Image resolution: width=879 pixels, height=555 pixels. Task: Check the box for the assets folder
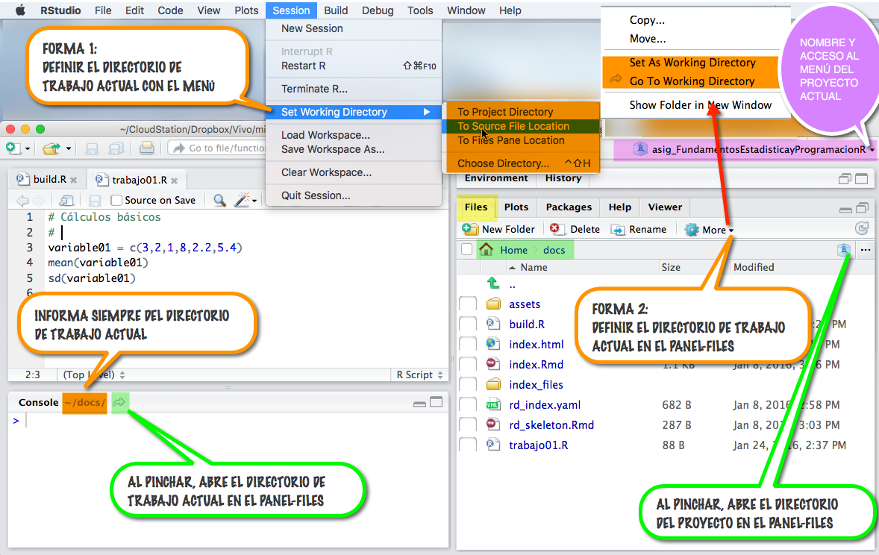pos(468,304)
